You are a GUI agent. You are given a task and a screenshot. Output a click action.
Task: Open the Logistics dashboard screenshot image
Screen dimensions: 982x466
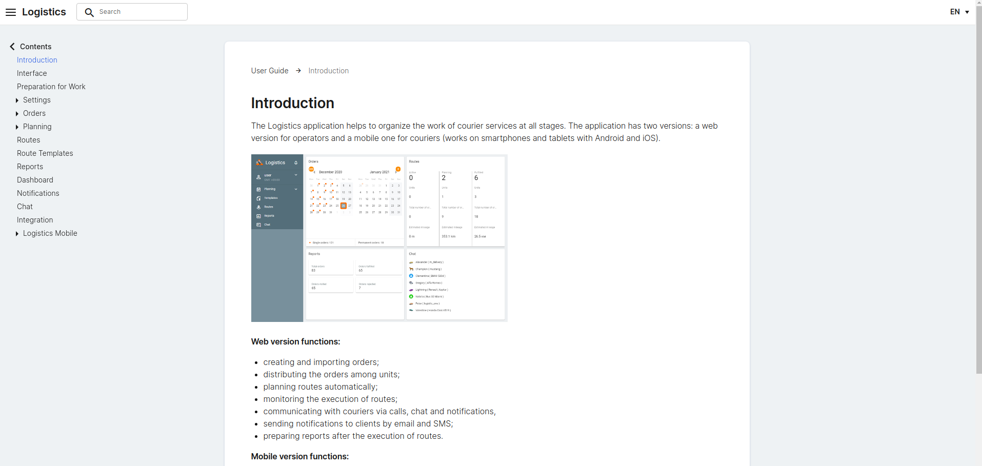pyautogui.click(x=379, y=238)
